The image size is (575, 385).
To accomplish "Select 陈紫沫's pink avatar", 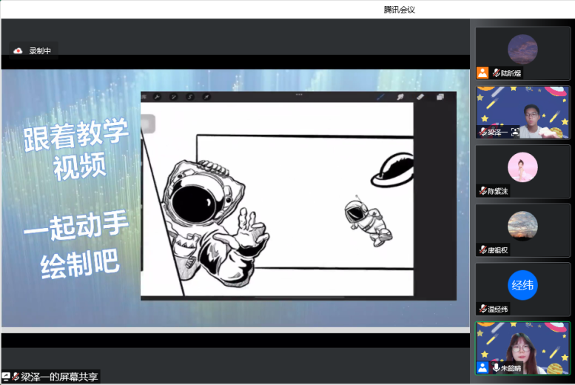I will (x=522, y=167).
